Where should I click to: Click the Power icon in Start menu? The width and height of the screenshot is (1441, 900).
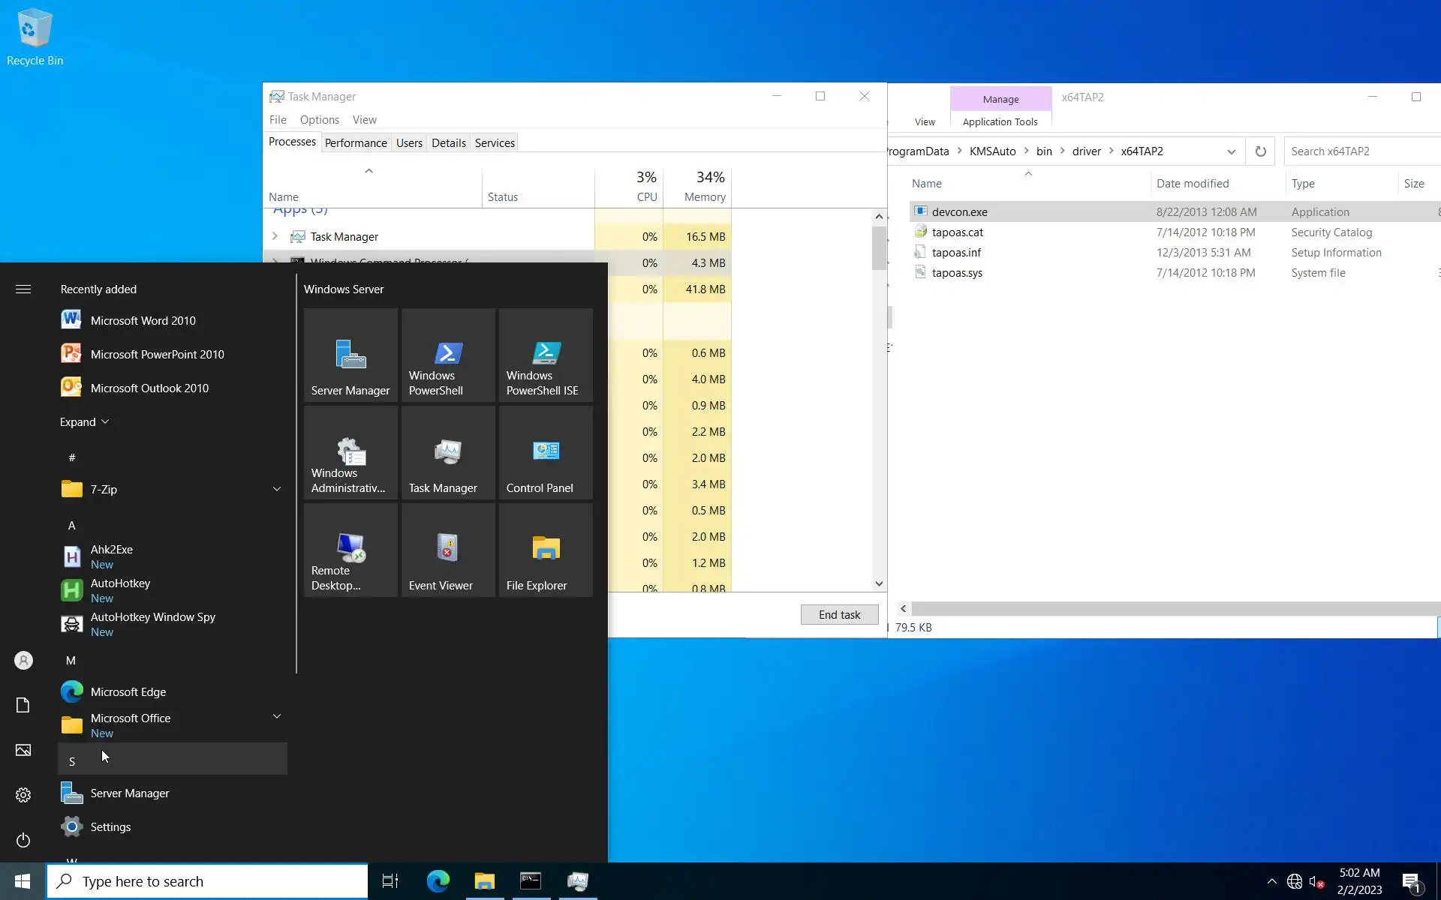tap(23, 840)
